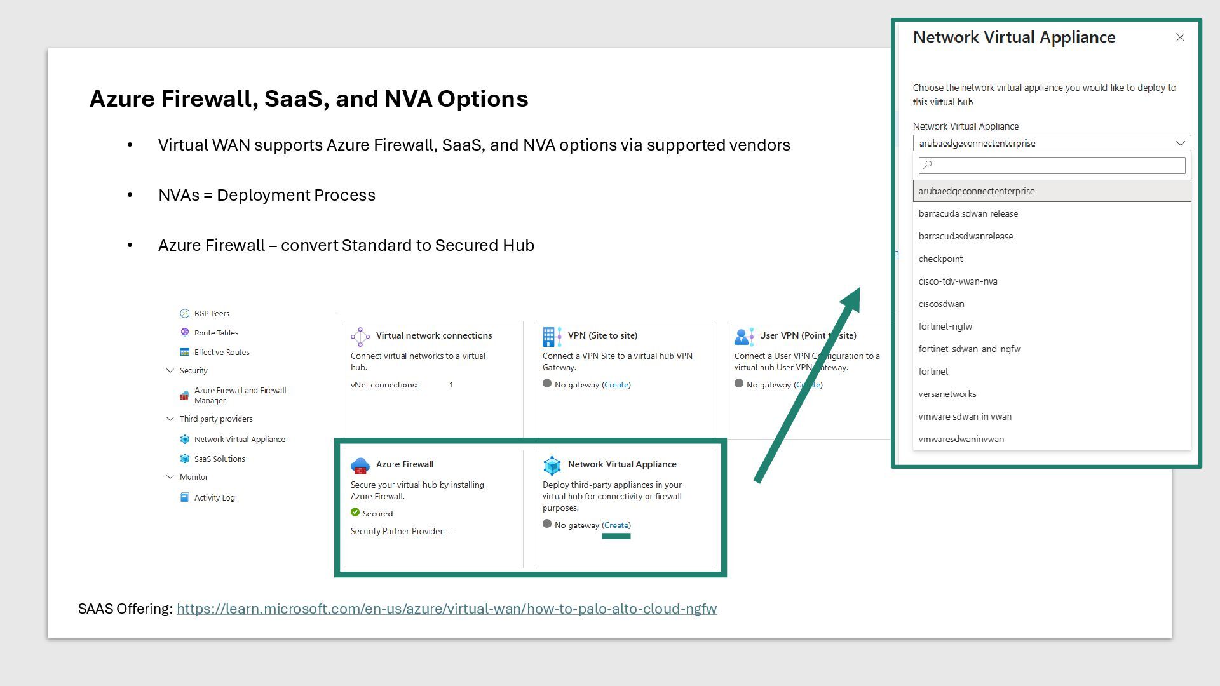This screenshot has width=1220, height=686.
Task: Select arubaedgeconnectenterprise in the list
Action: (x=1052, y=191)
